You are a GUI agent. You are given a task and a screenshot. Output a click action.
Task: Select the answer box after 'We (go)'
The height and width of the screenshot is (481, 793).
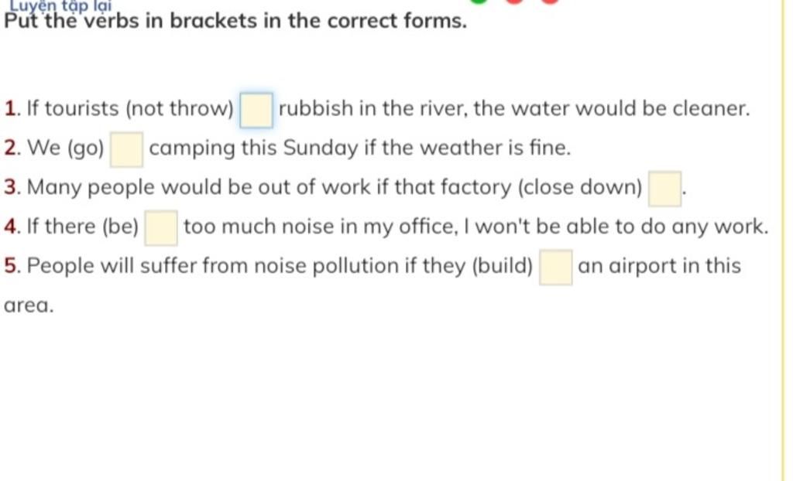click(x=127, y=149)
